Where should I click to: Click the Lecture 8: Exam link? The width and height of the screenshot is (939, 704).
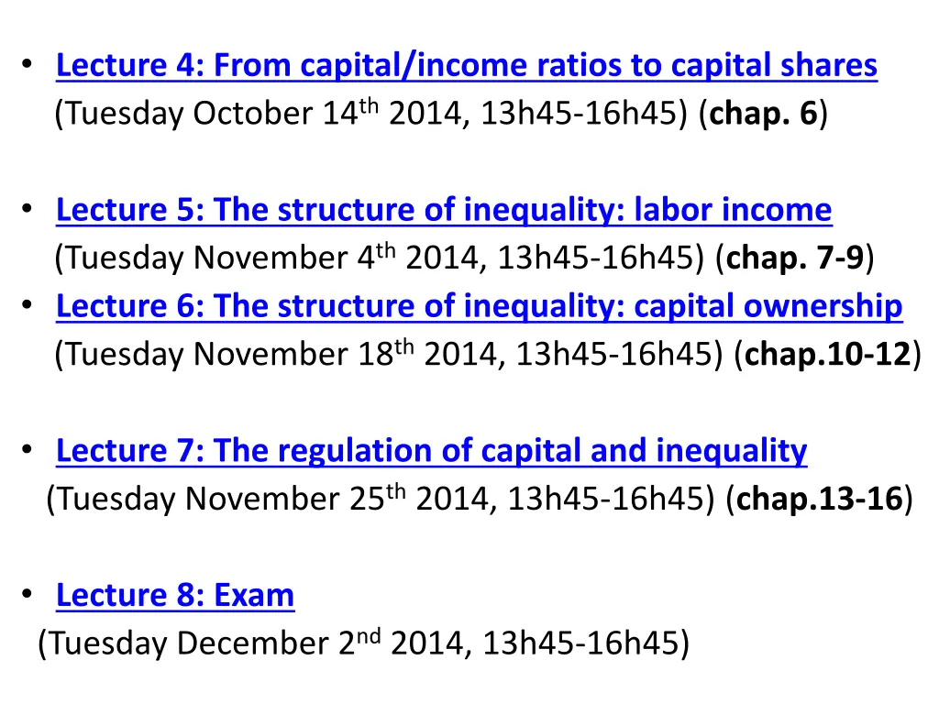[x=175, y=596]
